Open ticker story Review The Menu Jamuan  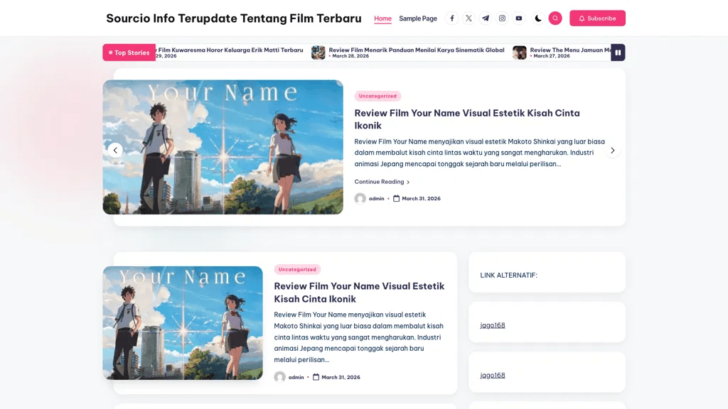point(570,50)
